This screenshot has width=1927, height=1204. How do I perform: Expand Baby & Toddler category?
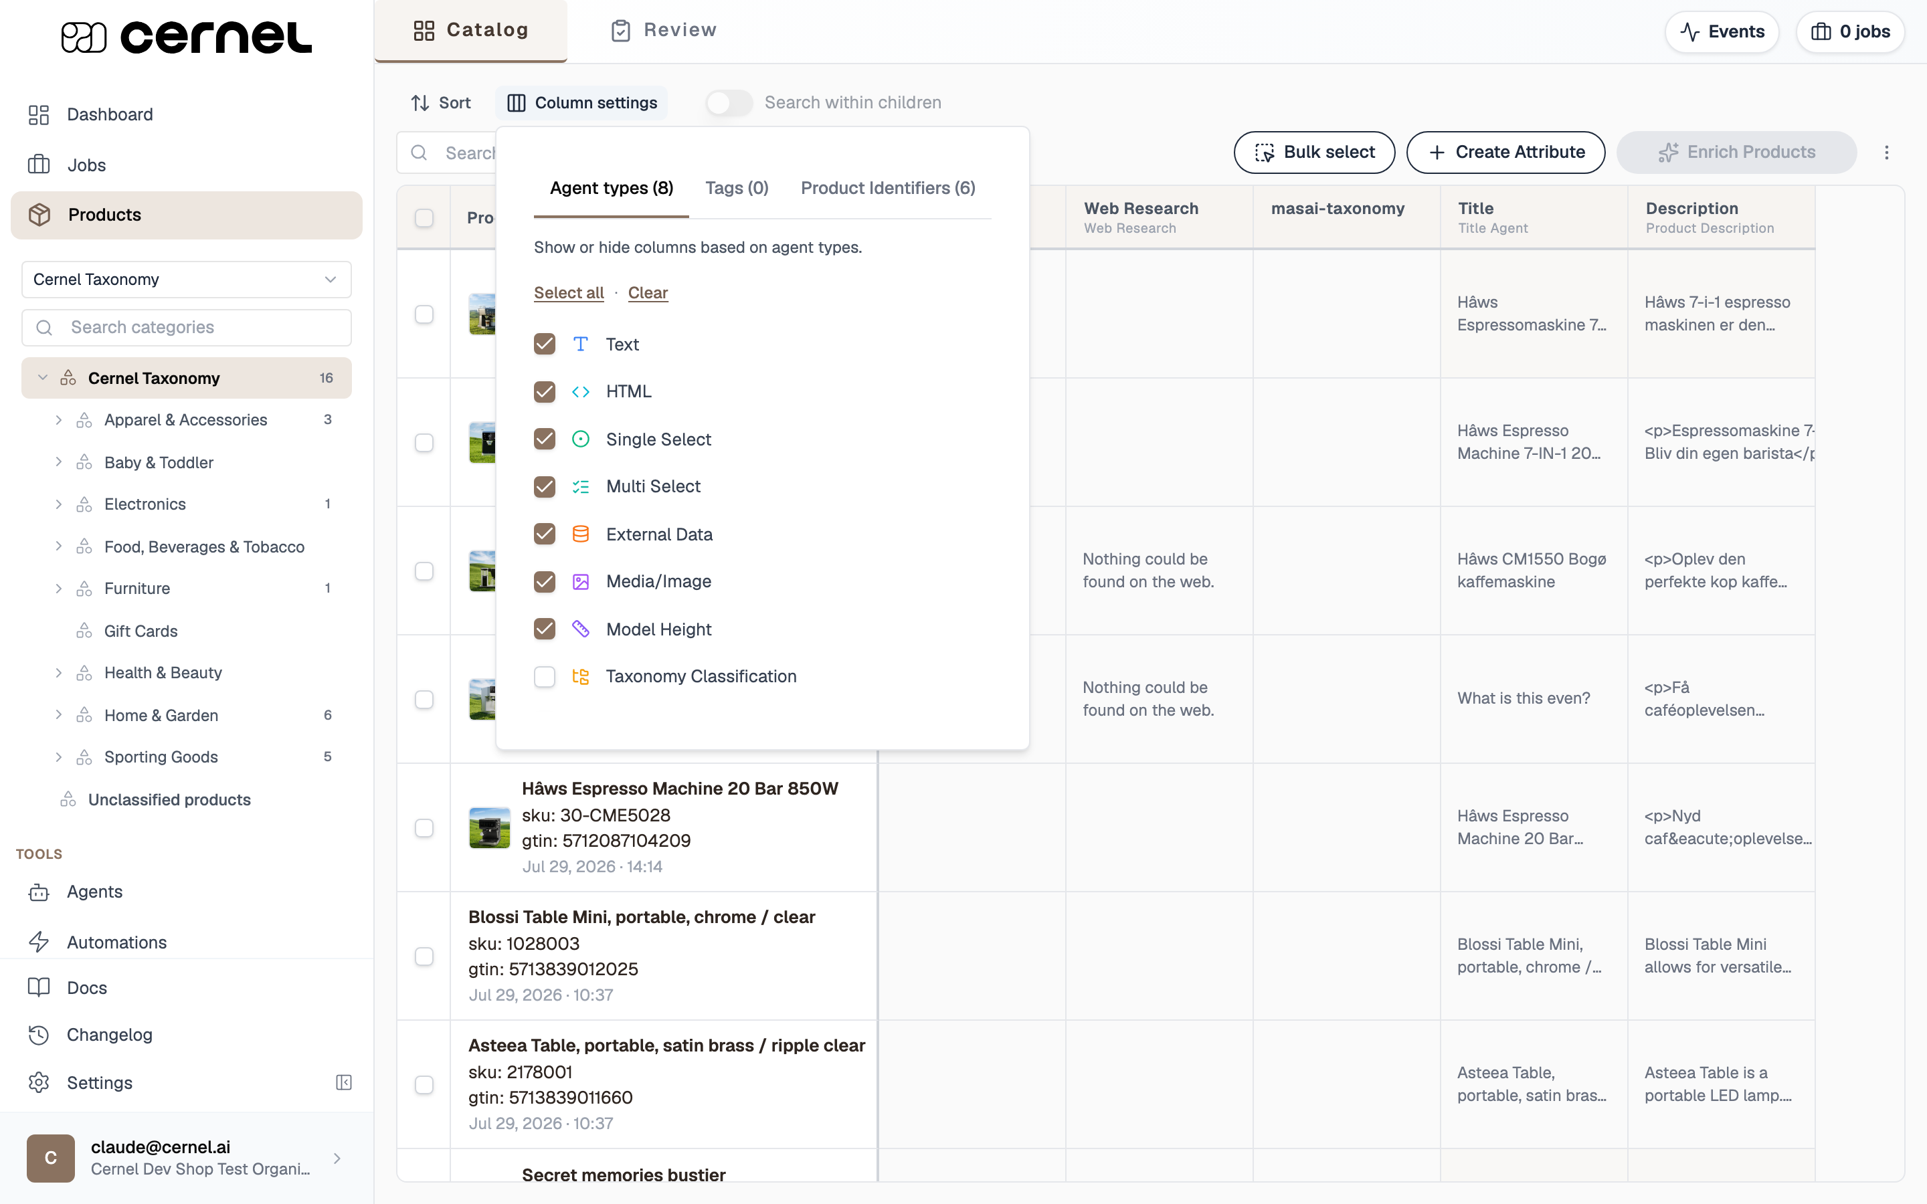[58, 462]
